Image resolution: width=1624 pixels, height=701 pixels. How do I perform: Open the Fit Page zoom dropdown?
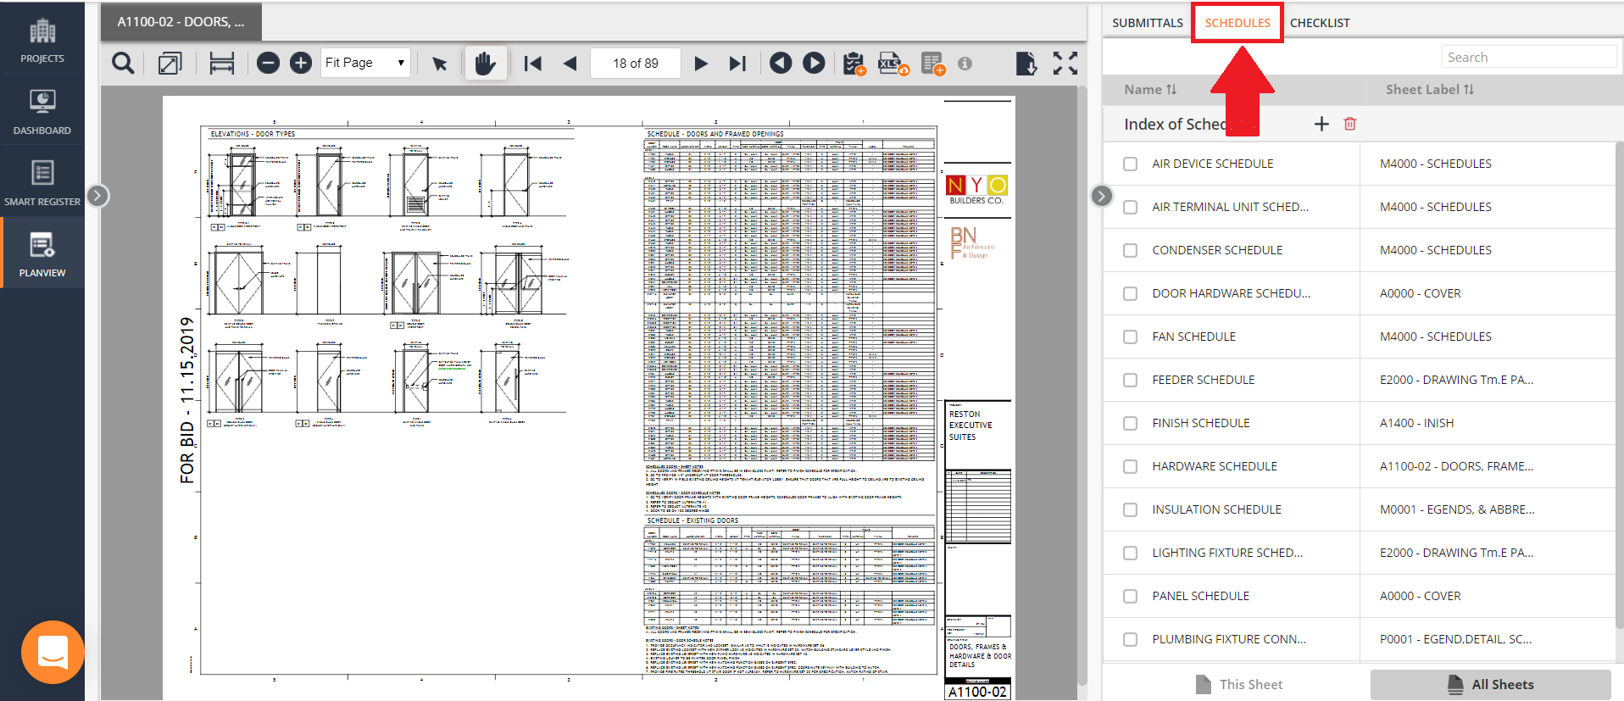(365, 63)
